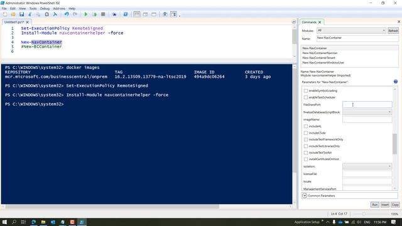Image resolution: width=402 pixels, height=226 pixels.
Task: Open the Tools menu
Action: click(x=33, y=8)
